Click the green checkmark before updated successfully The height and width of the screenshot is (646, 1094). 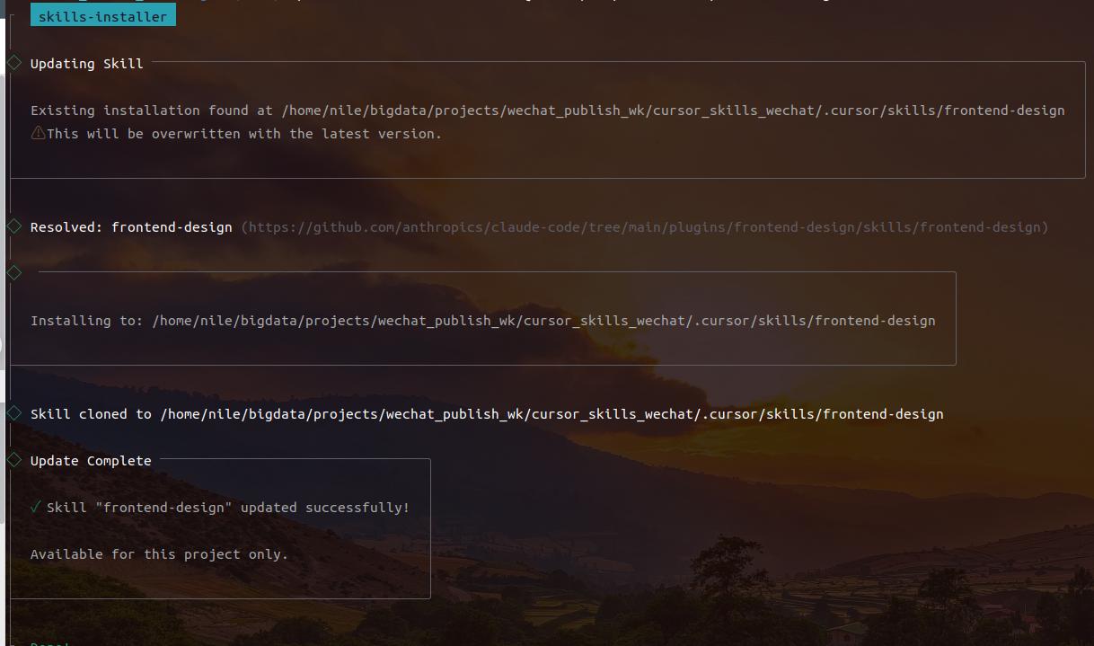point(36,507)
